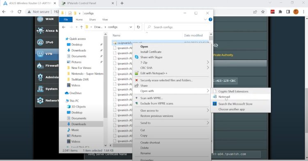Open the File tab in Explorer

[x=66, y=19]
